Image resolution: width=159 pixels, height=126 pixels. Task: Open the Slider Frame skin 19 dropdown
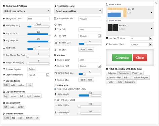click(130, 12)
